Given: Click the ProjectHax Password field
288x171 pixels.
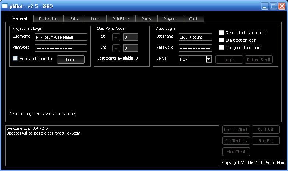Looking at the screenshot, I should [x=61, y=48].
